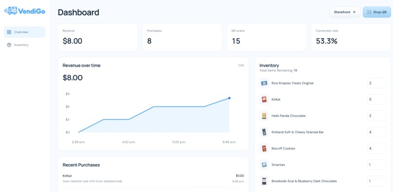393x192 pixels.
Task: Click the $9 y-axis label
Action: tap(68, 94)
